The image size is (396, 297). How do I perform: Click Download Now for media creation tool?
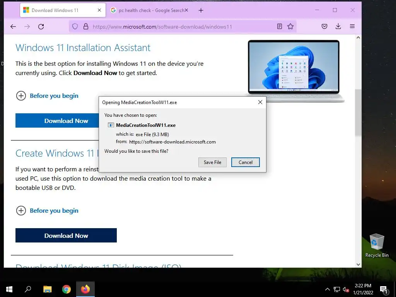66,236
